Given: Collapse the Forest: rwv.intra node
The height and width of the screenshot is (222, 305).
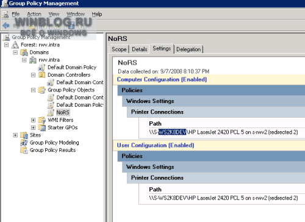Looking at the screenshot, I should click(x=7, y=45).
